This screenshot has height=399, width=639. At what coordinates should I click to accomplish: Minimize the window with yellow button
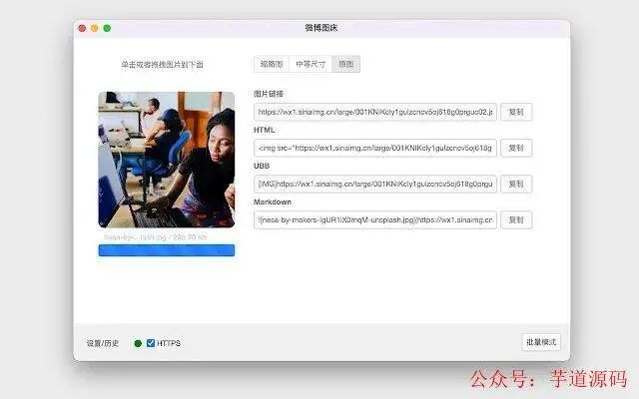coord(95,28)
